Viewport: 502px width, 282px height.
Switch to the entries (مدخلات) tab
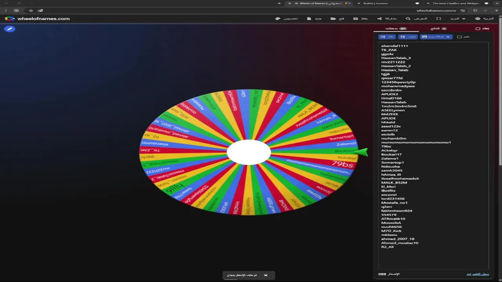click(396, 29)
